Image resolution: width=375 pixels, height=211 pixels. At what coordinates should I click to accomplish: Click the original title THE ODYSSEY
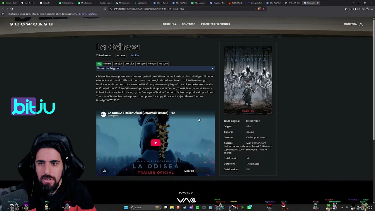tap(253, 121)
